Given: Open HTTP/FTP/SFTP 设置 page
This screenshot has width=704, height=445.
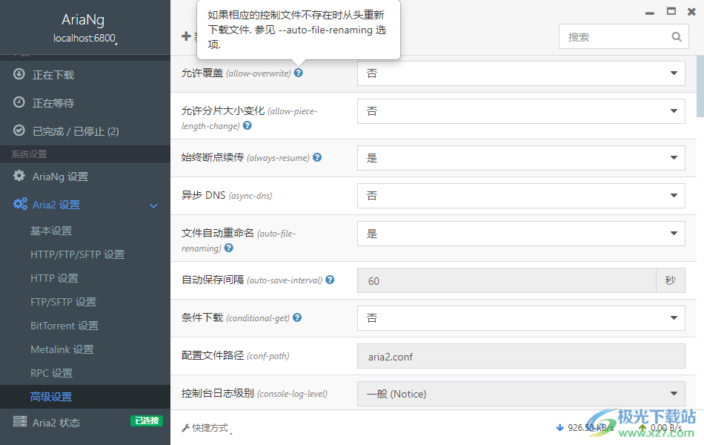Looking at the screenshot, I should click(77, 254).
